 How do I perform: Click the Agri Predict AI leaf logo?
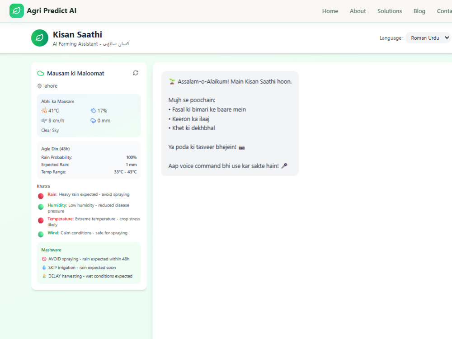click(x=16, y=11)
